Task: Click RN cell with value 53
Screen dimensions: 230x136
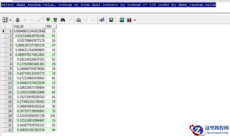Action: click(x=51, y=120)
